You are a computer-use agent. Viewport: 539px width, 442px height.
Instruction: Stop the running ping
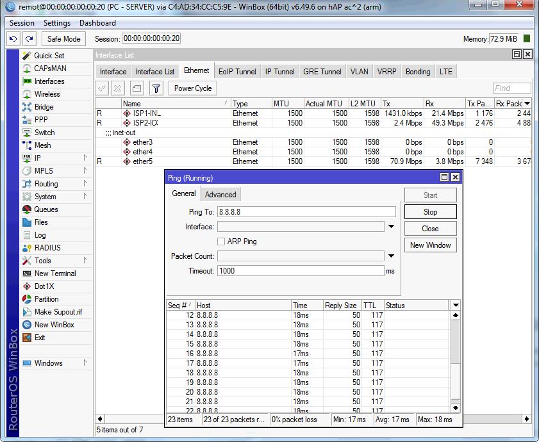(x=431, y=212)
